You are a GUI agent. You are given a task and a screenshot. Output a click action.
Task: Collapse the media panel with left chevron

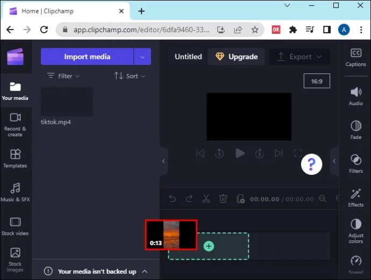click(x=163, y=161)
